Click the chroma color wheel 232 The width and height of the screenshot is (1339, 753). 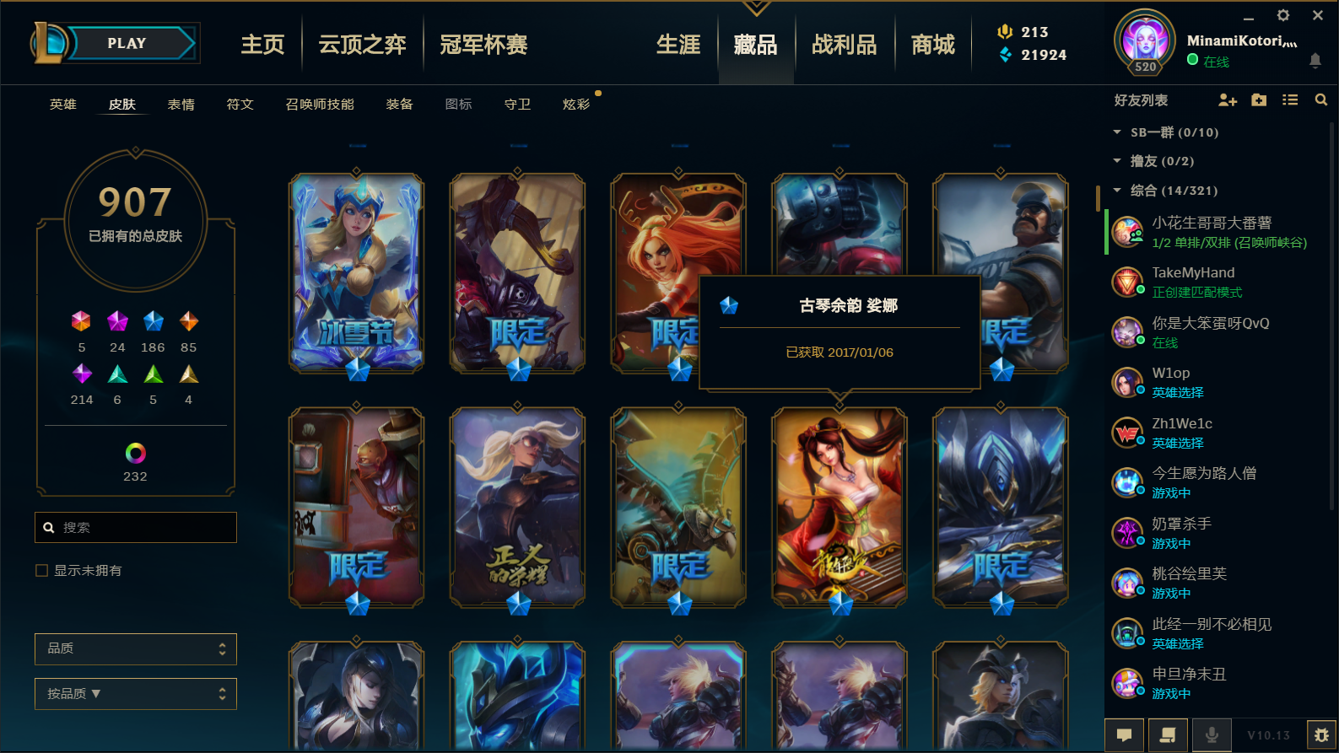[136, 454]
